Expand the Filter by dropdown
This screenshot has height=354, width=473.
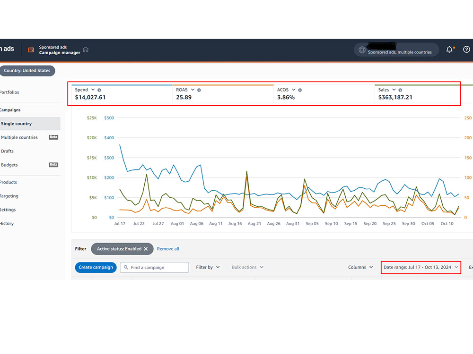208,267
